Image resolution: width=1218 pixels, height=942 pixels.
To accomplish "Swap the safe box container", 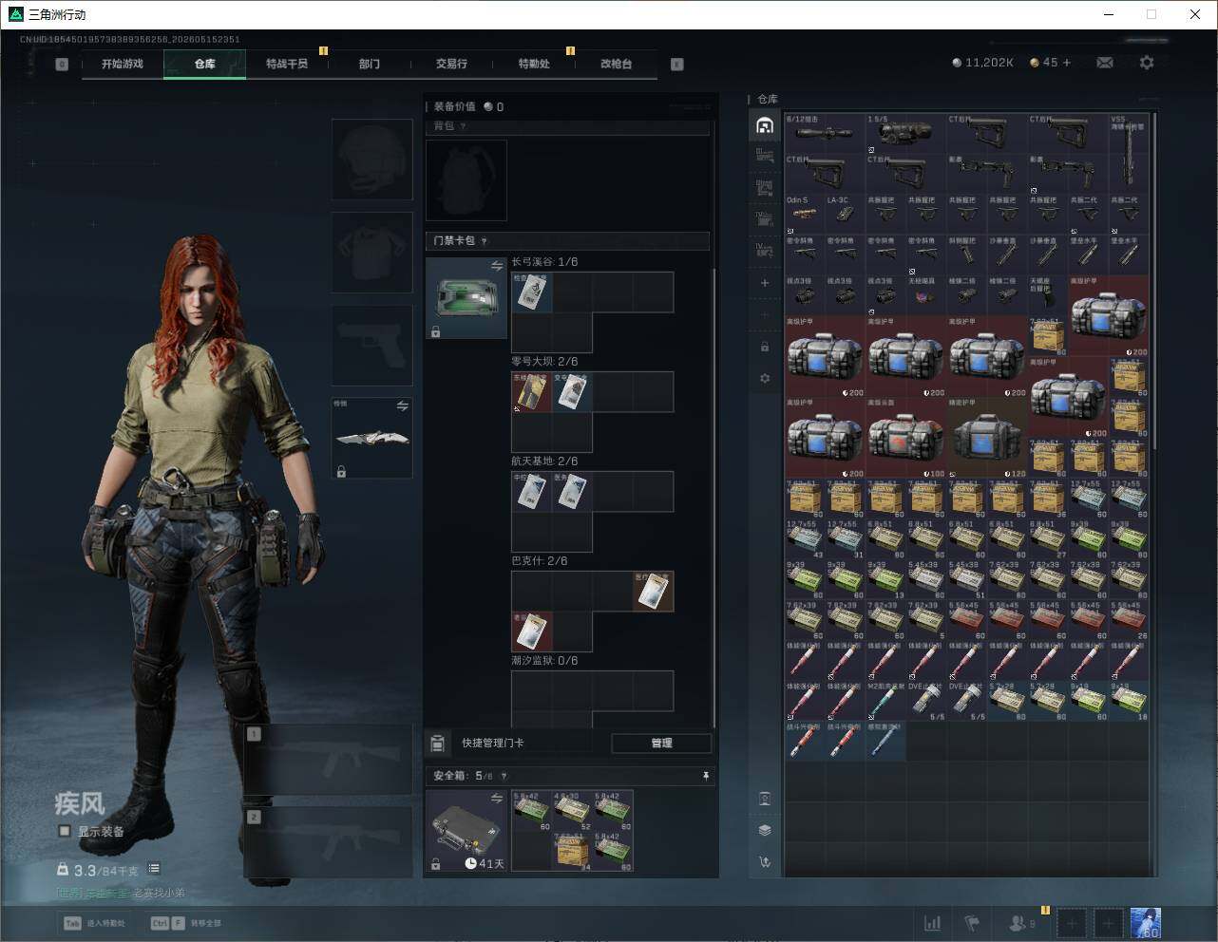I will coord(496,799).
